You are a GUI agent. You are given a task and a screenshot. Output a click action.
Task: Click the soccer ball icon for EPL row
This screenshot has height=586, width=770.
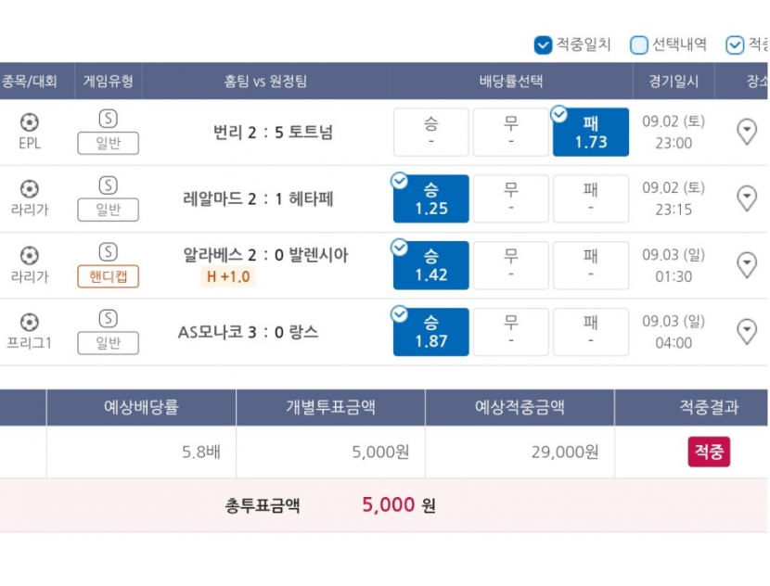pyautogui.click(x=30, y=122)
